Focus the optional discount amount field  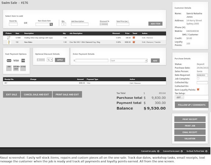click(41, 60)
